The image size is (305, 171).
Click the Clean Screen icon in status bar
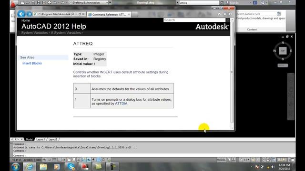pyautogui.click(x=293, y=160)
